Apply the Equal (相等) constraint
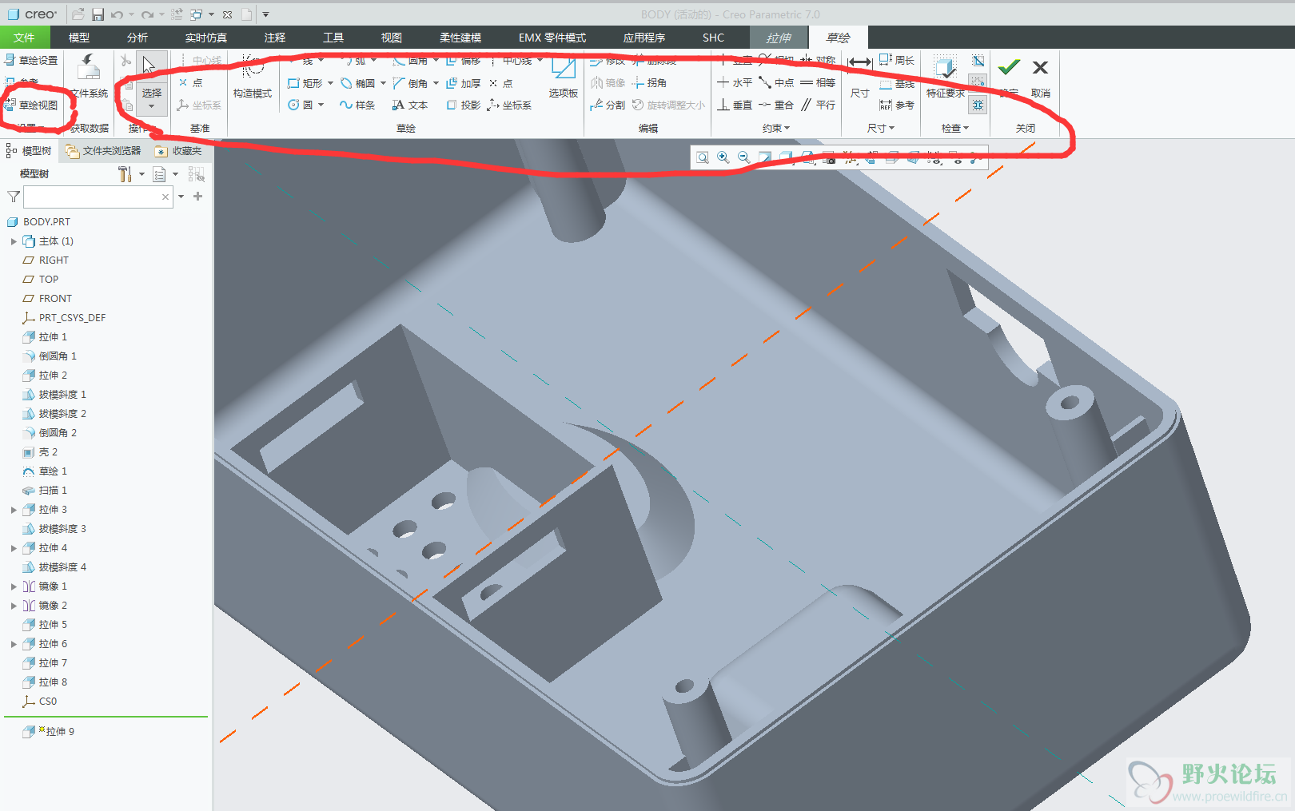 [818, 83]
